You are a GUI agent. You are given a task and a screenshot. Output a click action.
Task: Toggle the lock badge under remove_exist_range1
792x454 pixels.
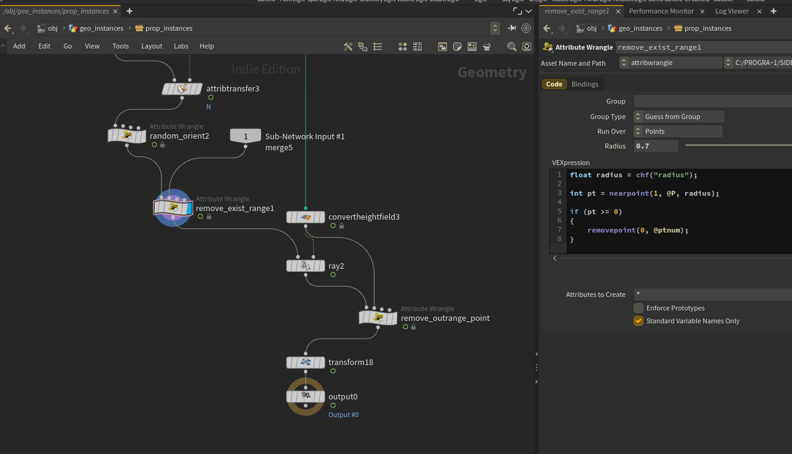[209, 217]
